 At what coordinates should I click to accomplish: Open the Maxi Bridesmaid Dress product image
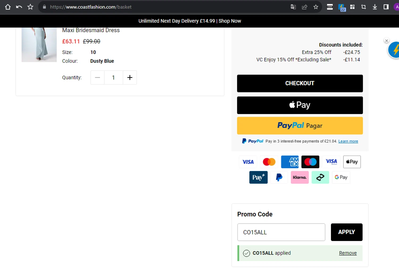click(x=39, y=45)
